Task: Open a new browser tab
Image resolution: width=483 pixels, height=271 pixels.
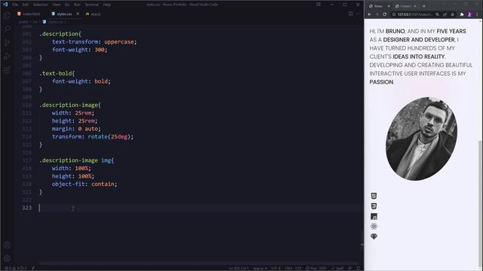Action: 424,6
